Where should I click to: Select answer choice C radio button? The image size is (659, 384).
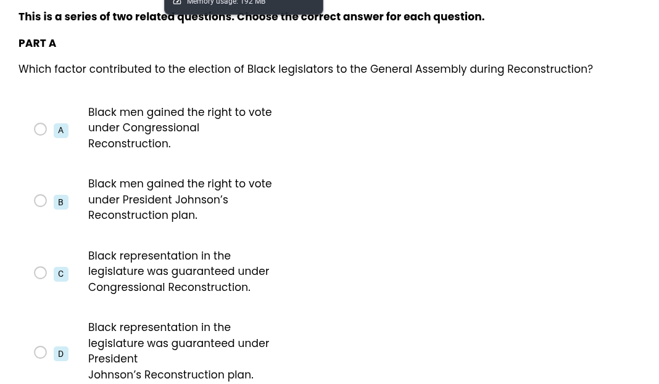40,272
